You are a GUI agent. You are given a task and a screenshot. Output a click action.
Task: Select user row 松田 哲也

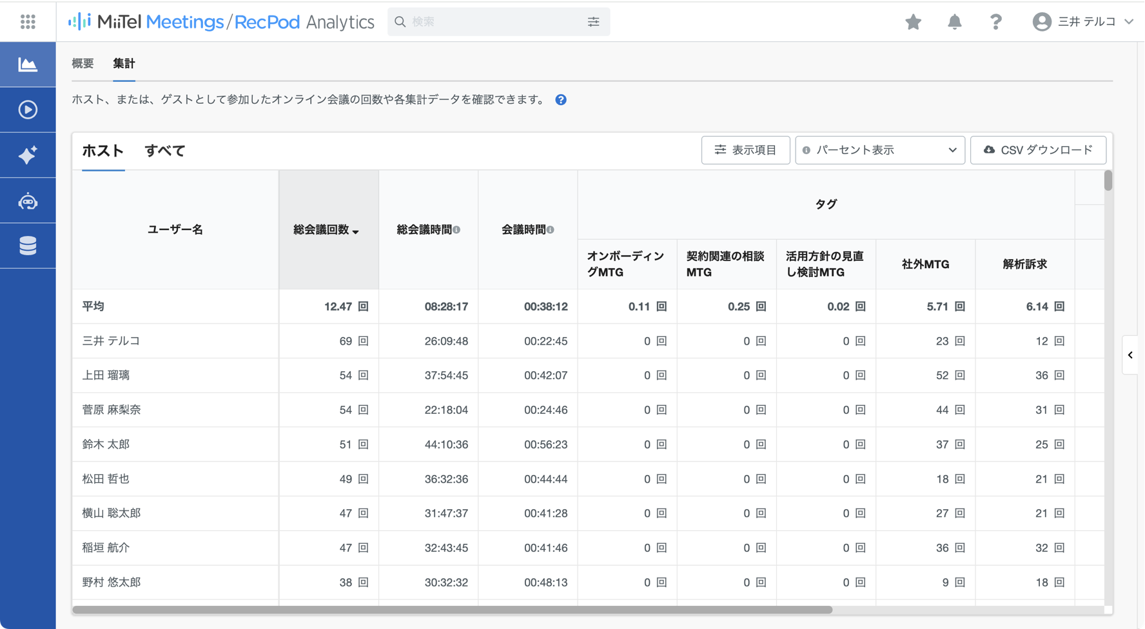click(x=106, y=479)
